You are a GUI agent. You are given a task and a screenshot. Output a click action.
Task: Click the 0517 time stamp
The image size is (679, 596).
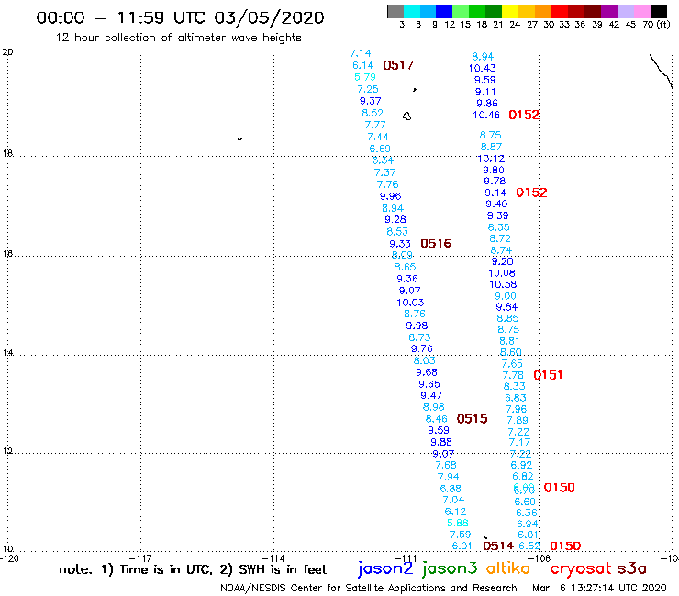(398, 65)
